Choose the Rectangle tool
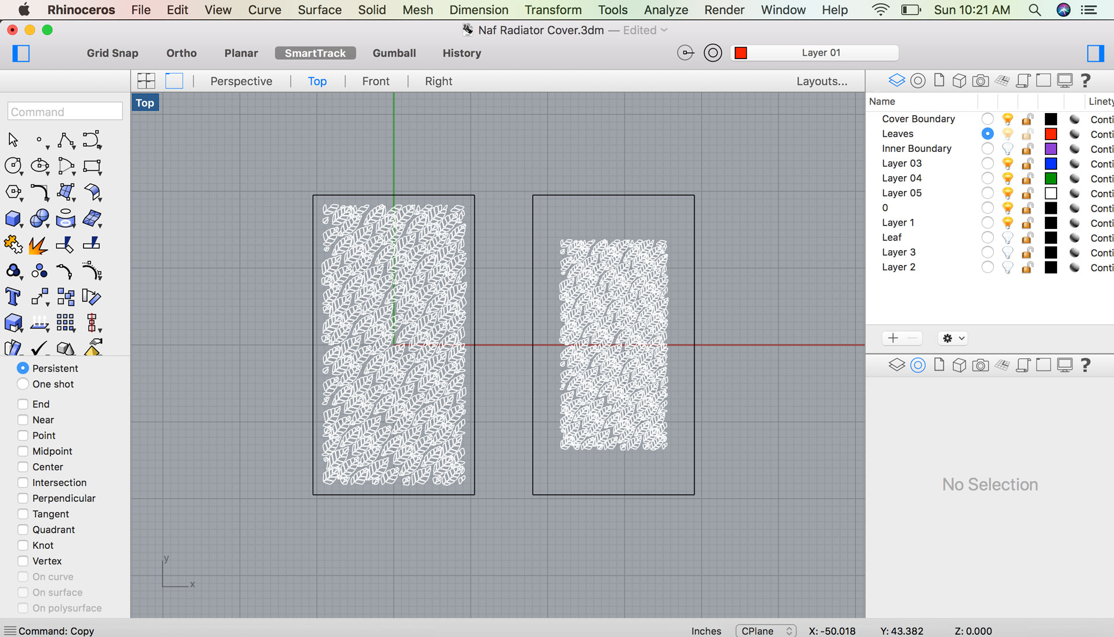The width and height of the screenshot is (1114, 637). [x=92, y=166]
